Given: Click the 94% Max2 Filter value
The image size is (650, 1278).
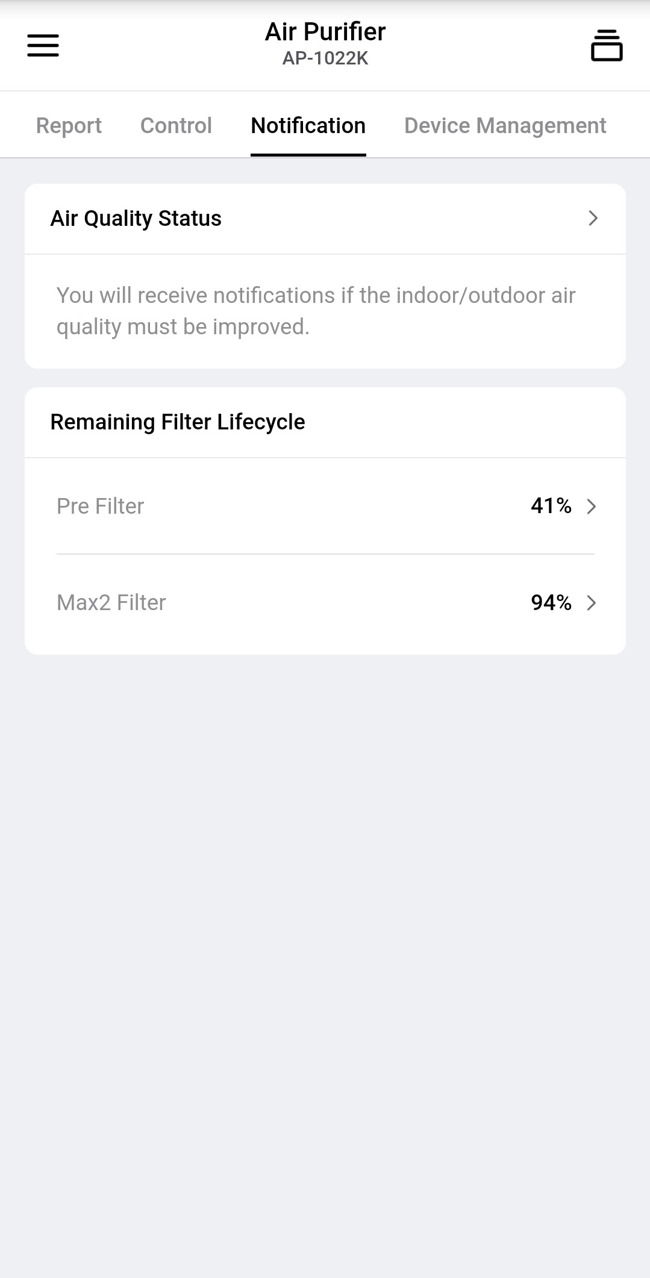Looking at the screenshot, I should pos(551,602).
